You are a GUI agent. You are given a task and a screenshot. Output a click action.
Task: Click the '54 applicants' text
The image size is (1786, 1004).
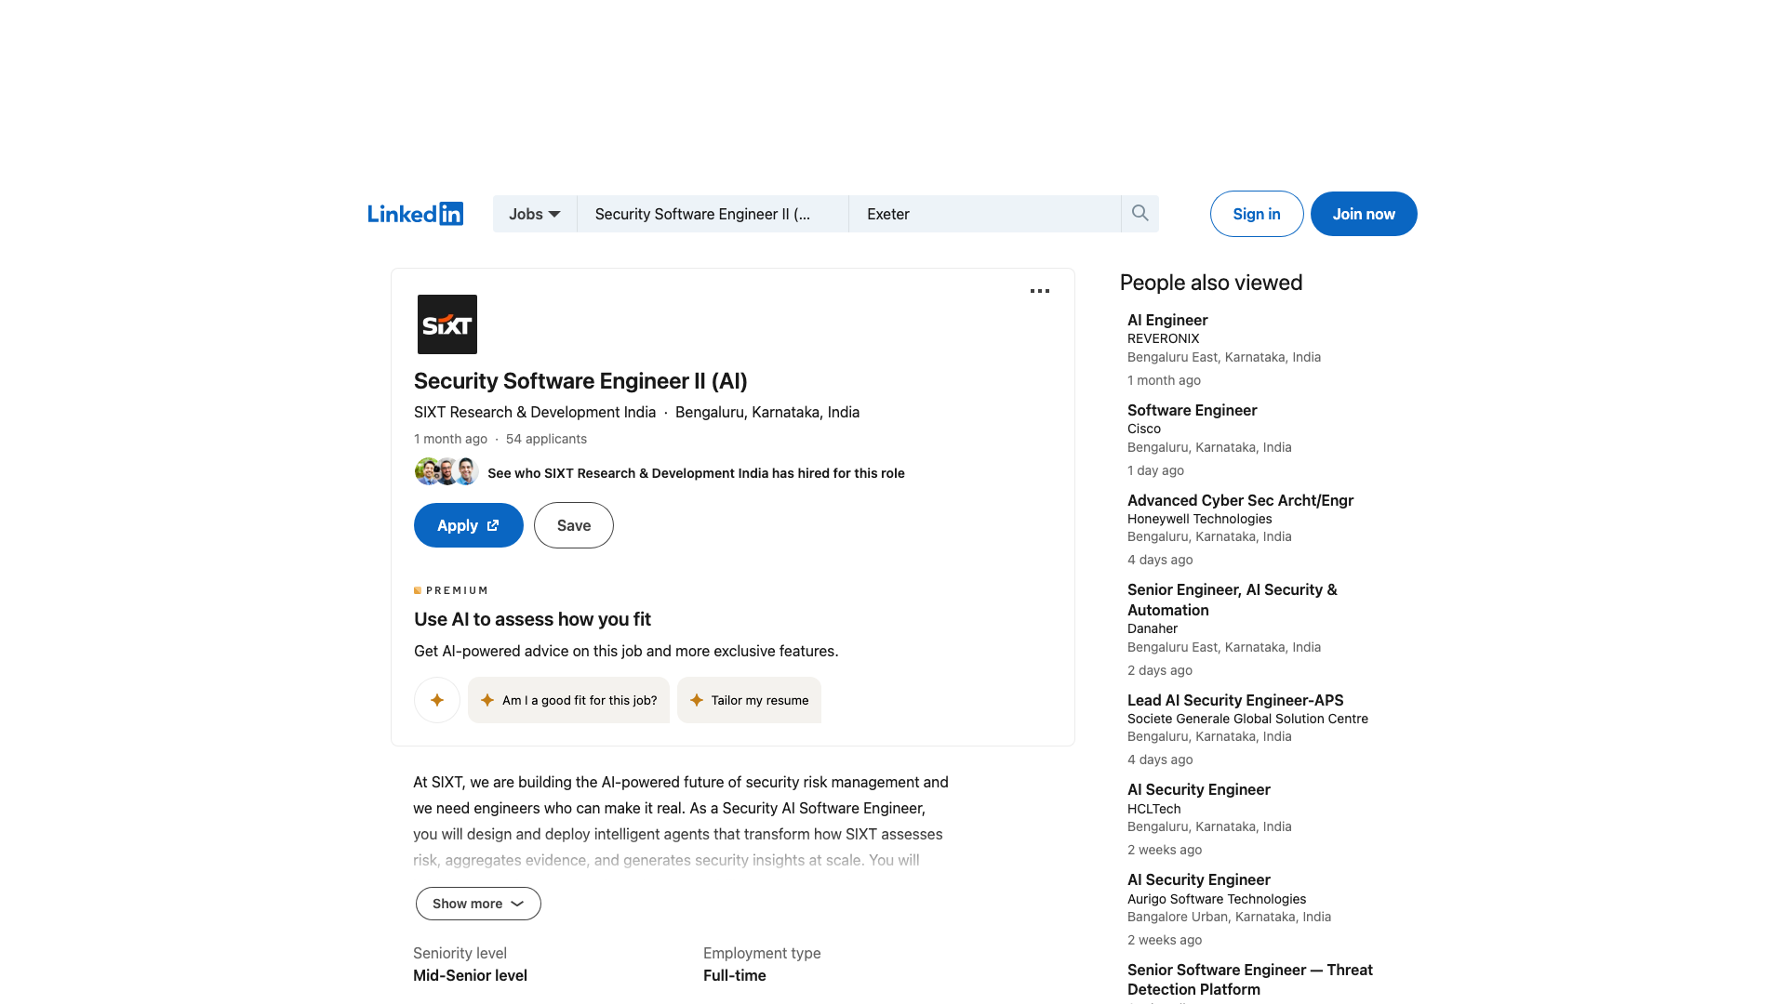coord(546,439)
